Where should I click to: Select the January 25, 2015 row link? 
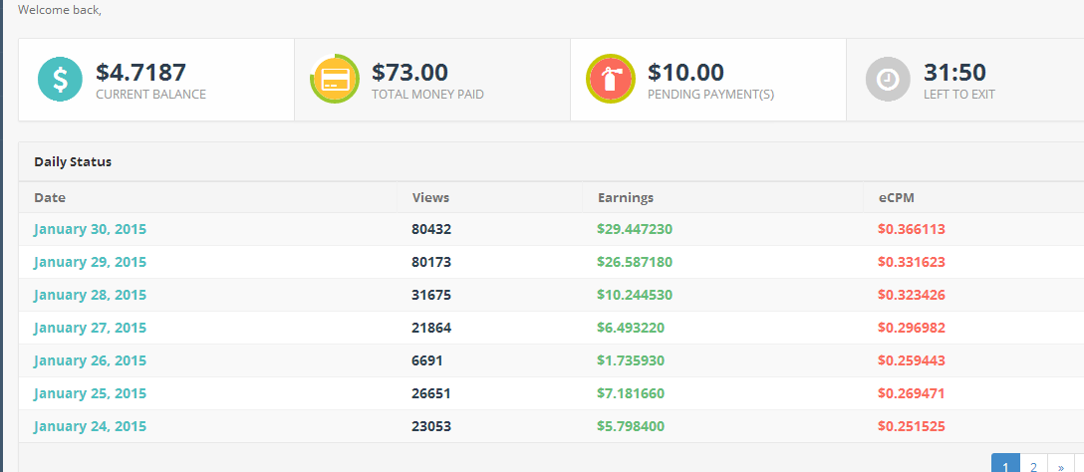pos(90,393)
